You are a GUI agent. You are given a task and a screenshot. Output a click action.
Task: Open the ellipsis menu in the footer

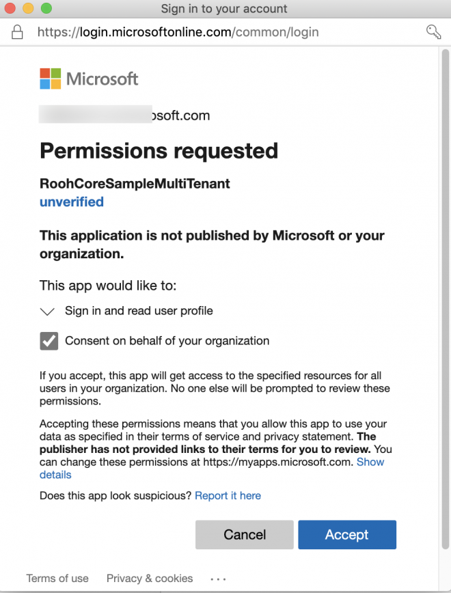pos(217,579)
